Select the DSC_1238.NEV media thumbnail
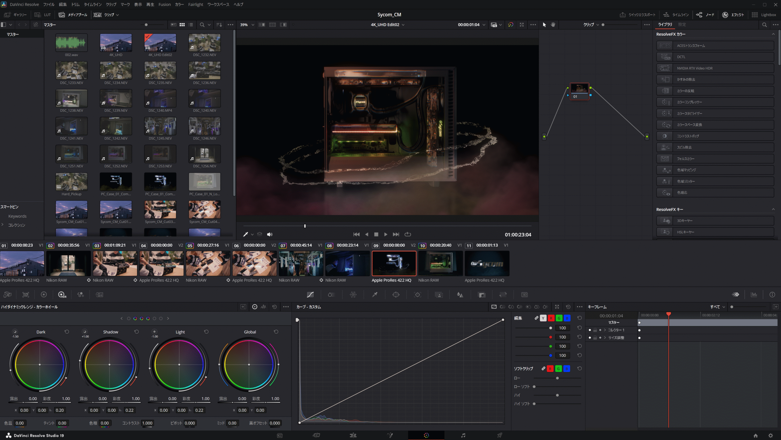Image resolution: width=781 pixels, height=440 pixels. click(71, 98)
